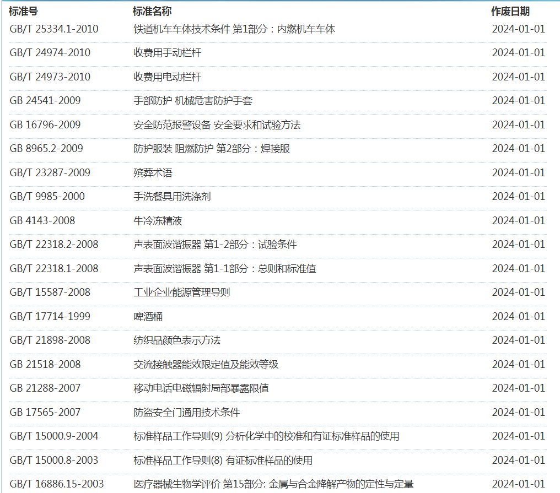This screenshot has height=493, width=560.
Task: Click the 牛冷冻精液 standard title
Action: pyautogui.click(x=158, y=221)
